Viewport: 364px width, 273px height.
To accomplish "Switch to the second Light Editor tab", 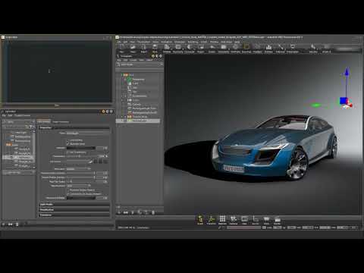I will [61, 122].
